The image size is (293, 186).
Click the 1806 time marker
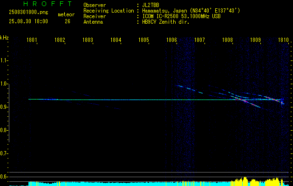pyautogui.click(x=171, y=40)
